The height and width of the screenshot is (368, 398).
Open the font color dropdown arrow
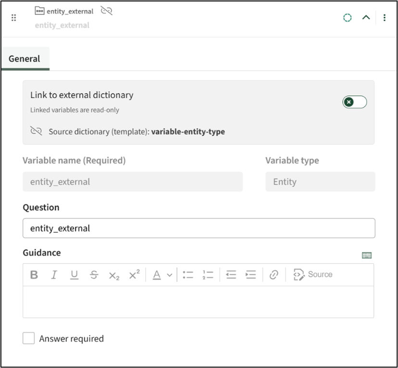[169, 275]
